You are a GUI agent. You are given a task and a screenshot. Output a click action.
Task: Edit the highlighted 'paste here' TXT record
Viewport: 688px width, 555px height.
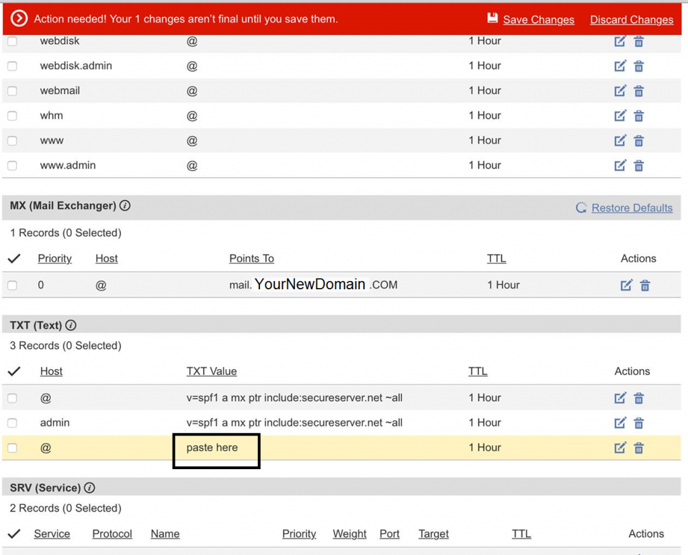620,448
